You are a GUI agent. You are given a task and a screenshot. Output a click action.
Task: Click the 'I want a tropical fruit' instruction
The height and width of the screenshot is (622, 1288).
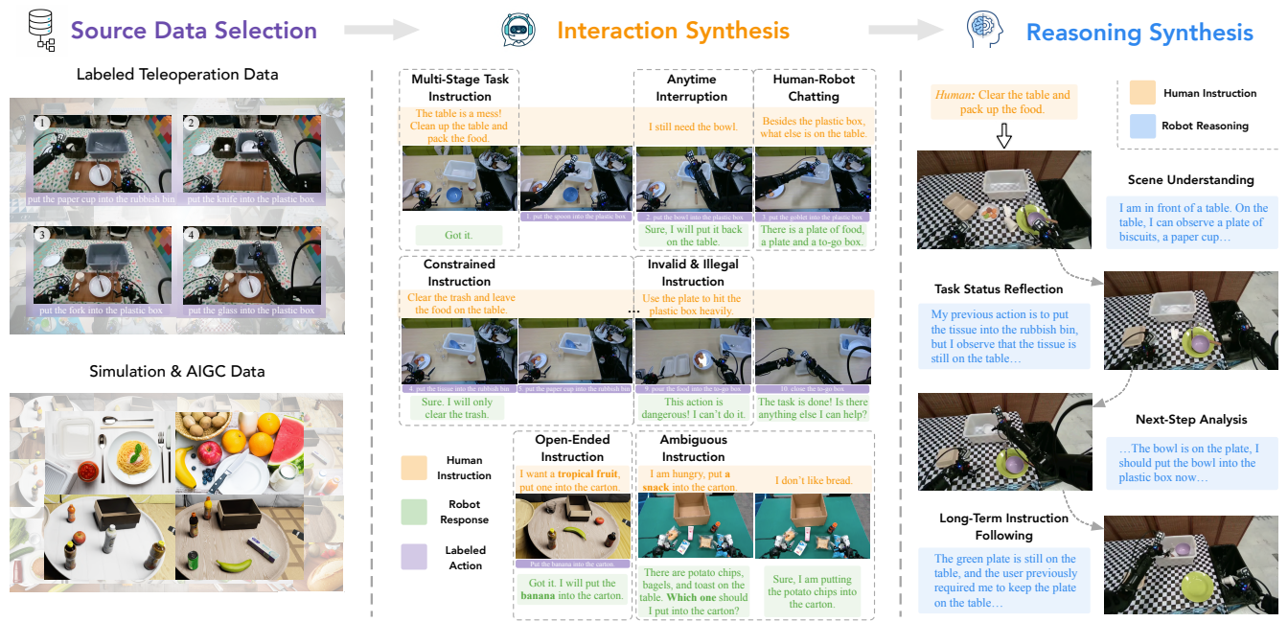(572, 480)
